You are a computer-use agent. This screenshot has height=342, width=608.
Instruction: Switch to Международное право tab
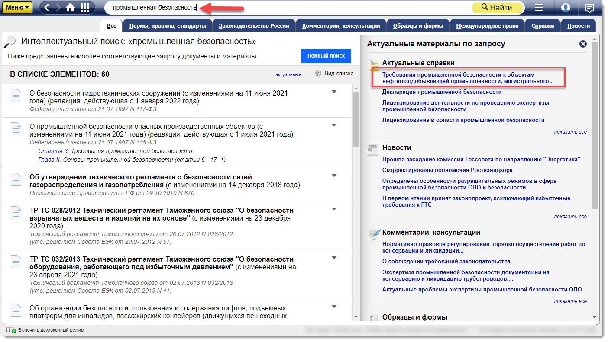(487, 26)
